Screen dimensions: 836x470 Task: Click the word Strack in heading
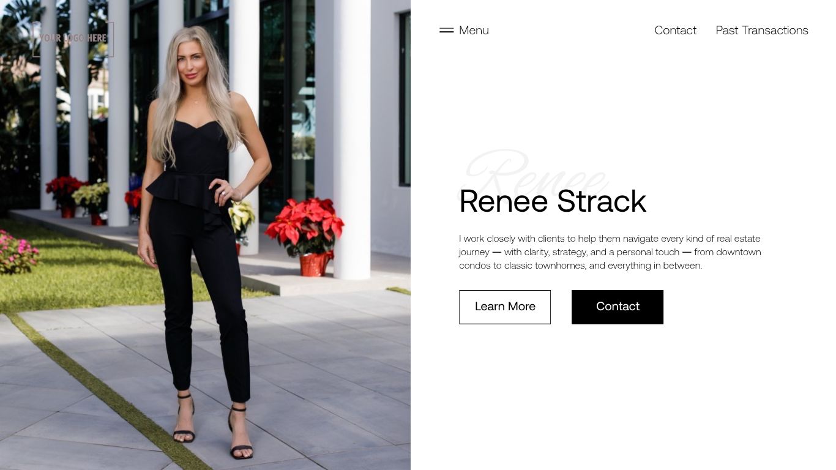(602, 201)
